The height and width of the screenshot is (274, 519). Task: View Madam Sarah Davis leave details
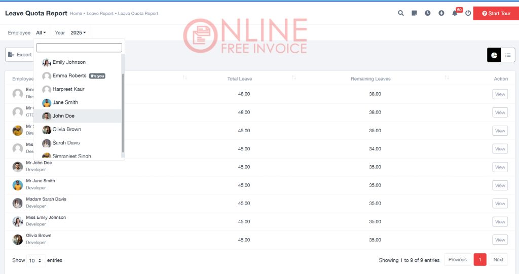point(500,204)
